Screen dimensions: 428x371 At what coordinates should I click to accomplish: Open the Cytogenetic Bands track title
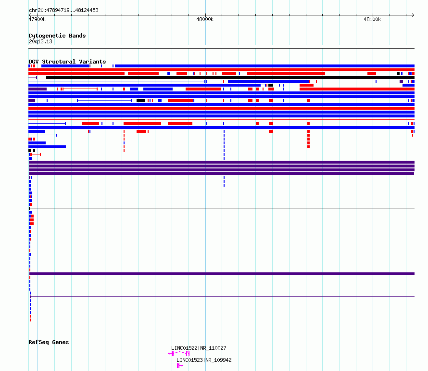[x=57, y=36]
